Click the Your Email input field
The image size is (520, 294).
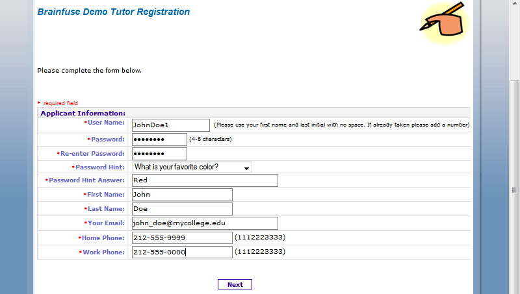[x=204, y=223]
